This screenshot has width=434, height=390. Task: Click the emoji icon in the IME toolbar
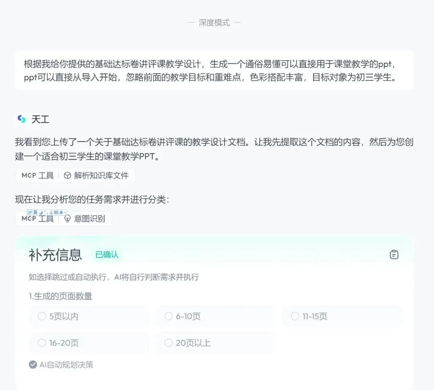point(61,212)
